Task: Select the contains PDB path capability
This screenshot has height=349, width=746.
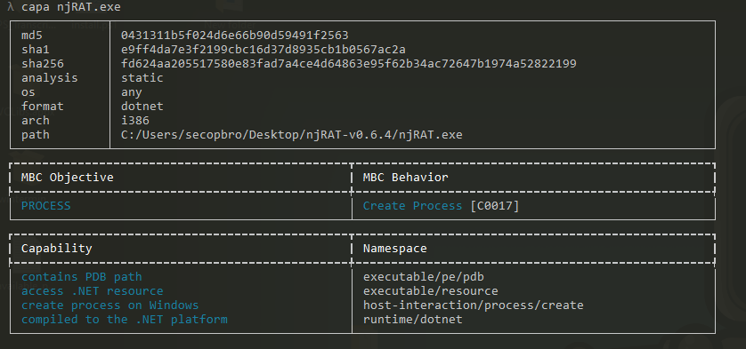Action: 81,276
